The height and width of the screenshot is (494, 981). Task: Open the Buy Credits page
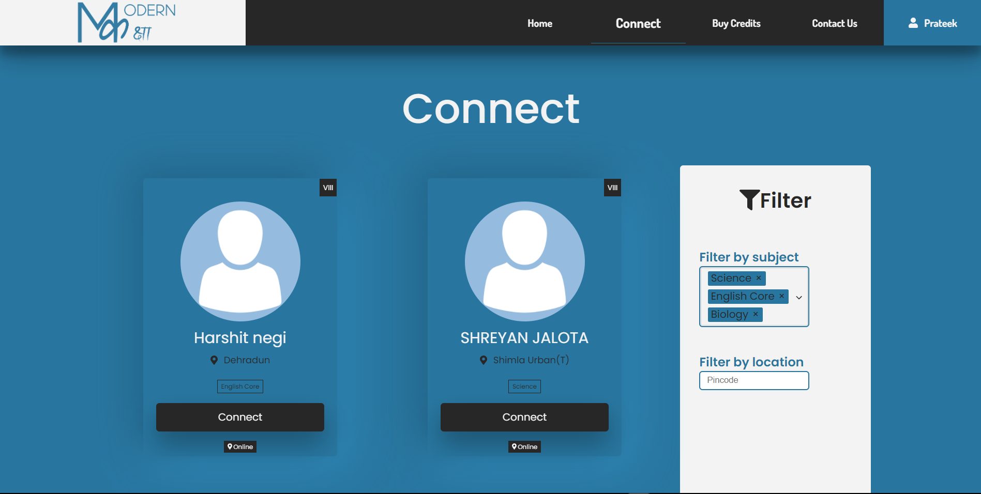pyautogui.click(x=736, y=23)
